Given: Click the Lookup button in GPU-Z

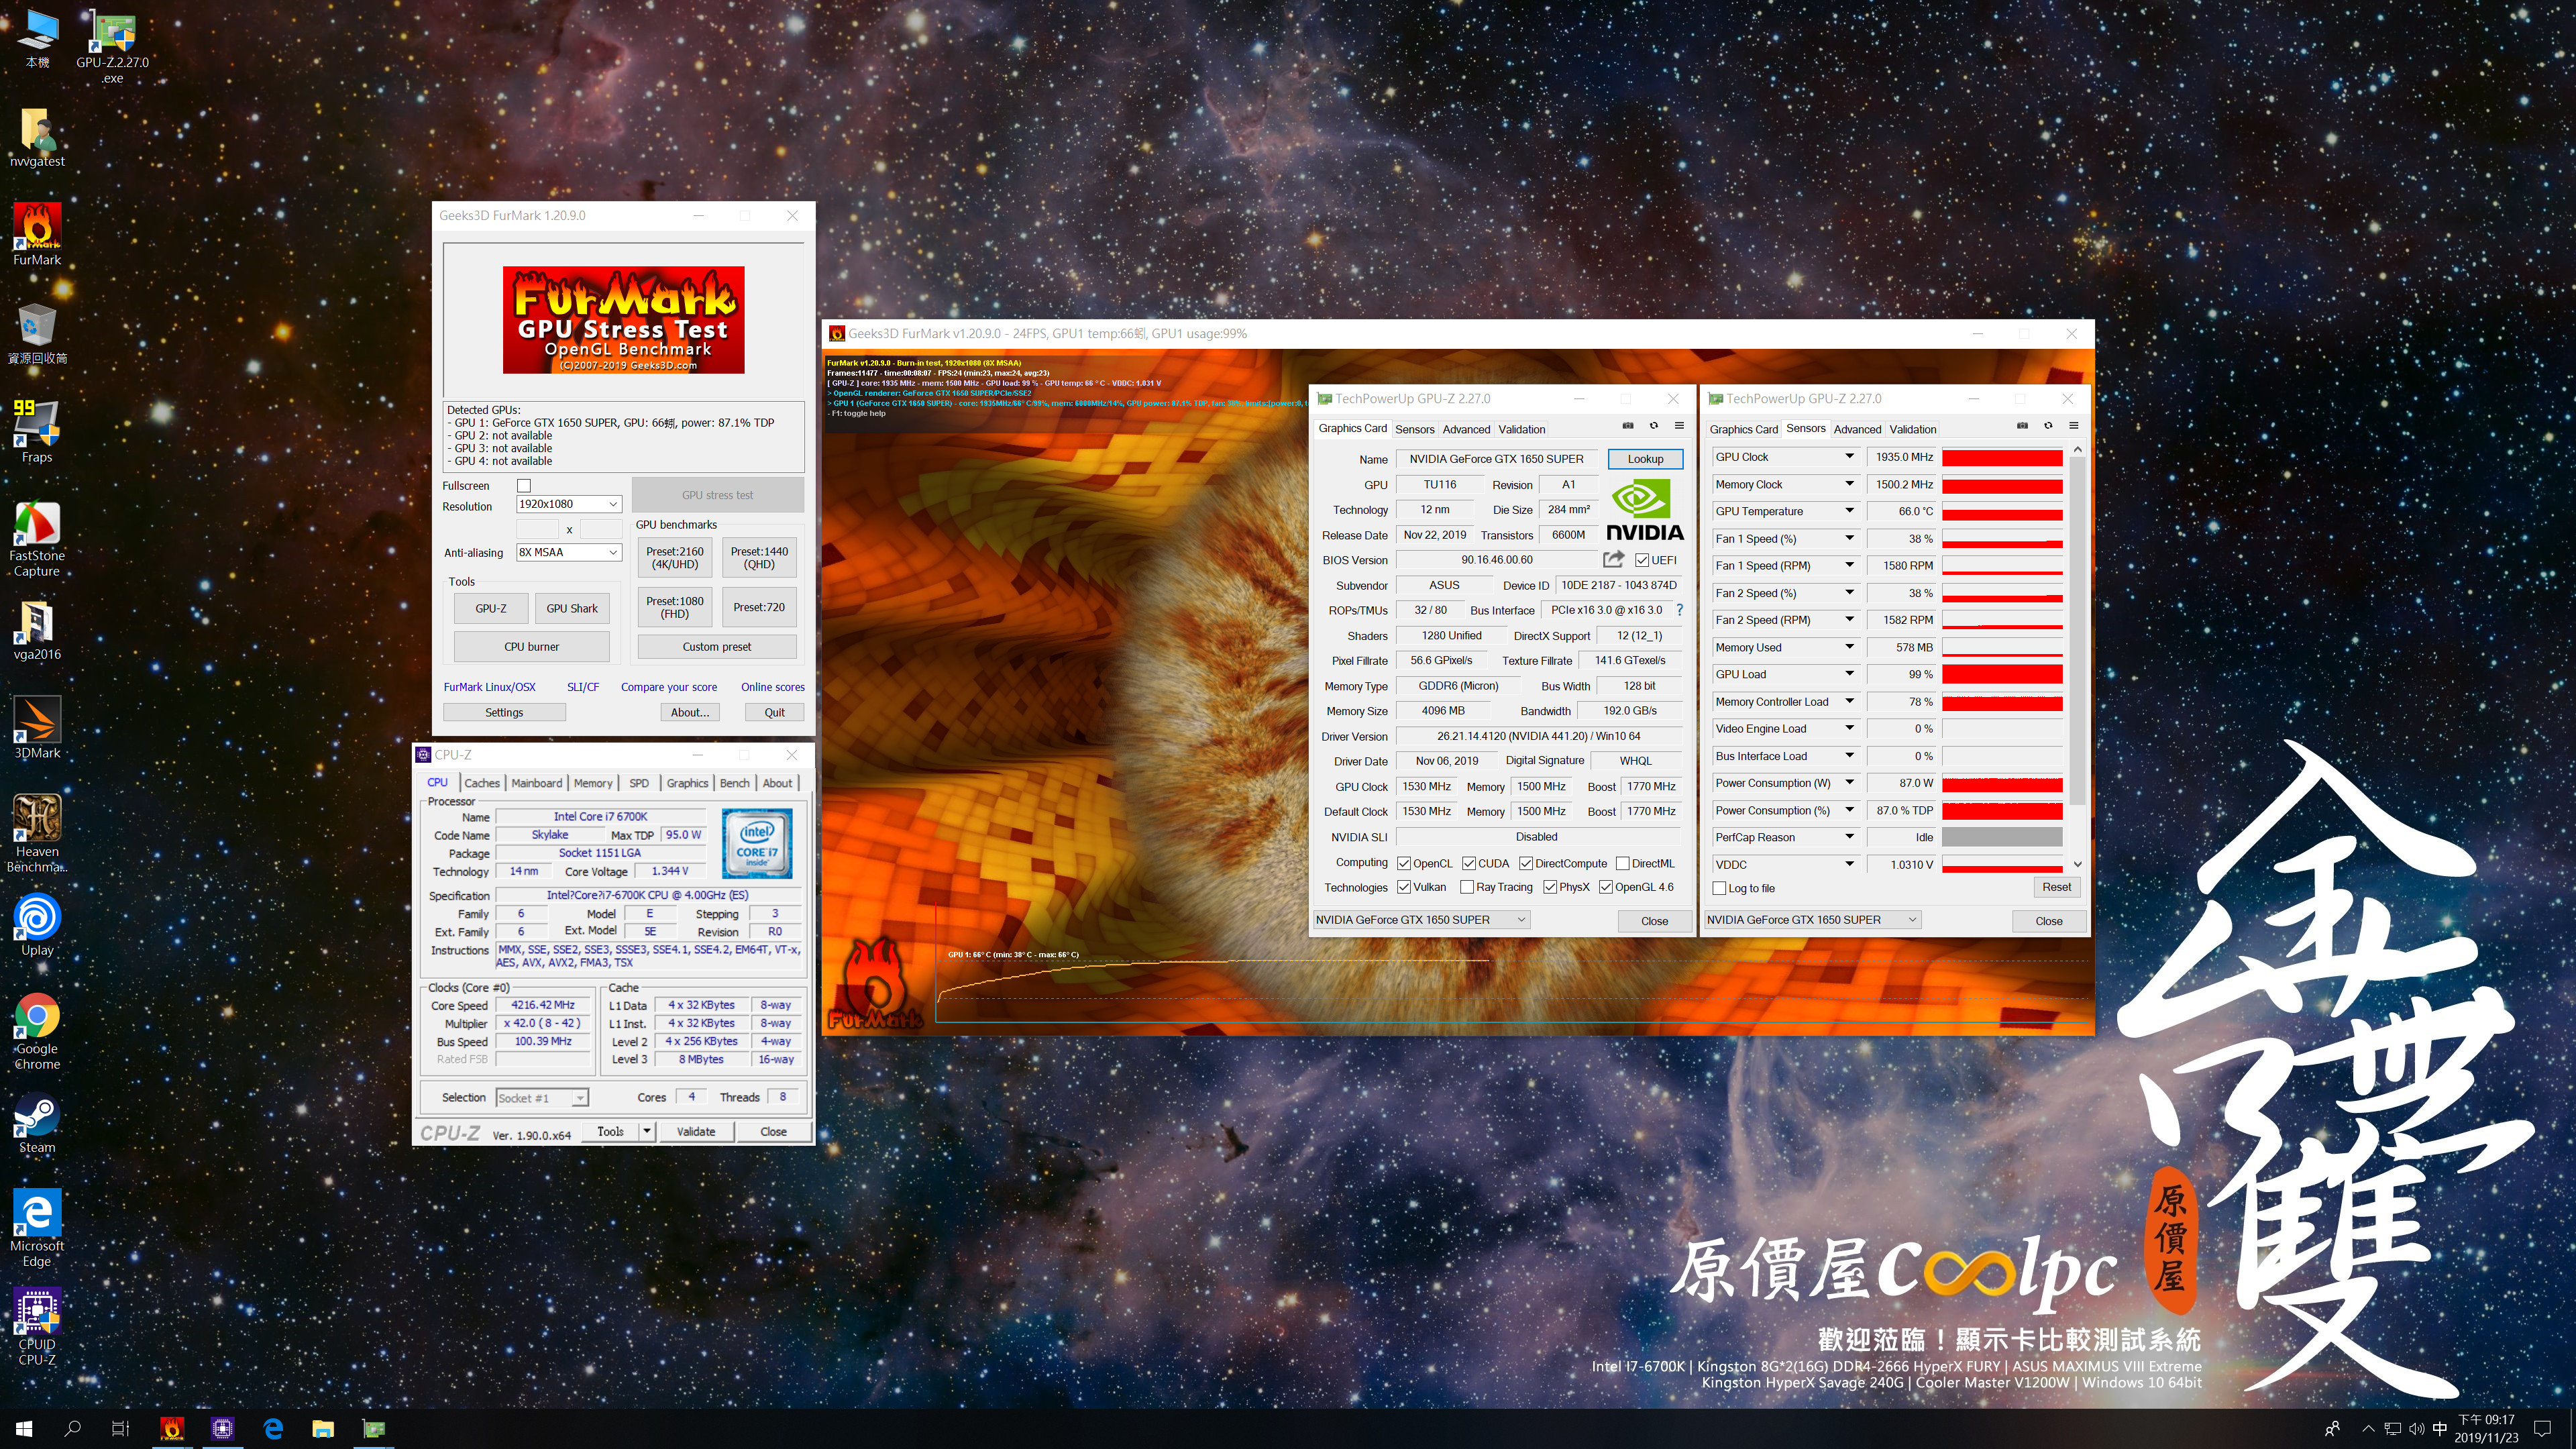Looking at the screenshot, I should 1645,459.
